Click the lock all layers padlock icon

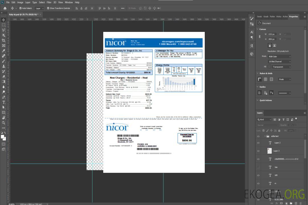(x=279, y=131)
